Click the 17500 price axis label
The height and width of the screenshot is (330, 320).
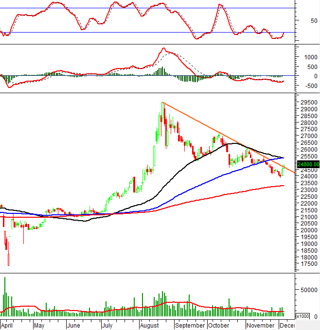point(308,264)
